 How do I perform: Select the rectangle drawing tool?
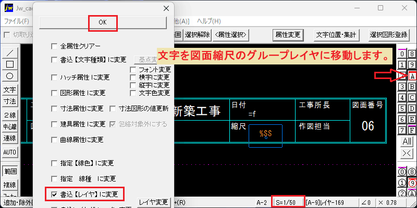coord(9,64)
